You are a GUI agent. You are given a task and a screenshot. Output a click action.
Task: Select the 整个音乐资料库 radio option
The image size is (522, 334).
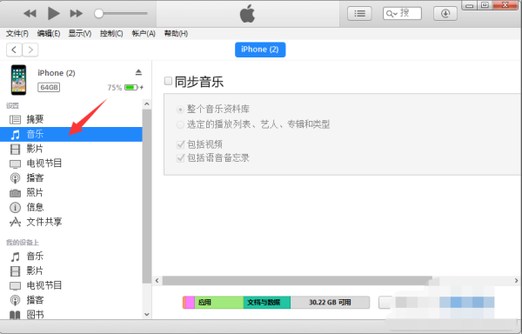(x=180, y=109)
